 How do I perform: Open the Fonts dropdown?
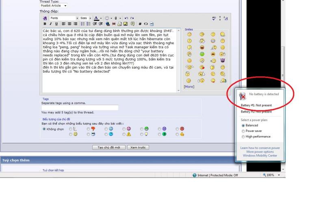(63, 18)
